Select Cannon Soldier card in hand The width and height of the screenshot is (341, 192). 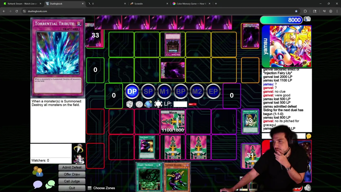[x=177, y=177]
